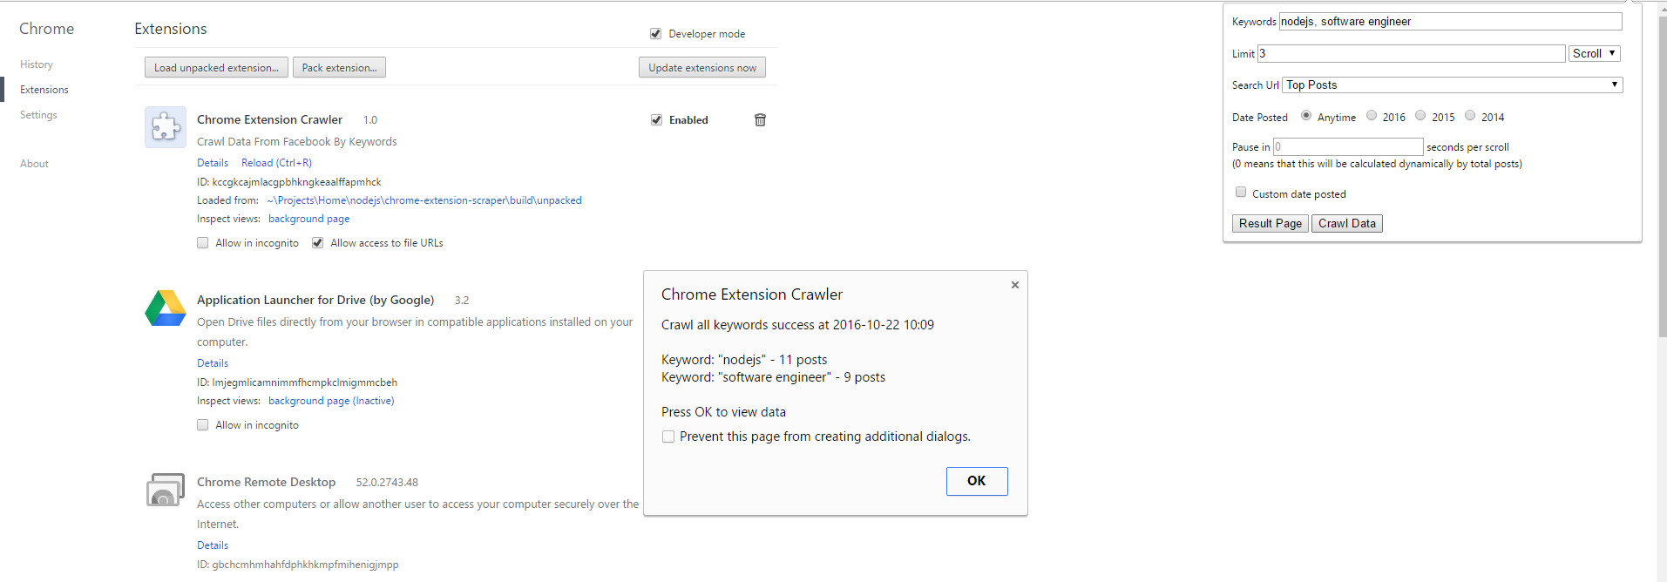Screen dimensions: 1667x582
Task: Open Details link for Application Launcher for Drive
Action: pos(213,363)
